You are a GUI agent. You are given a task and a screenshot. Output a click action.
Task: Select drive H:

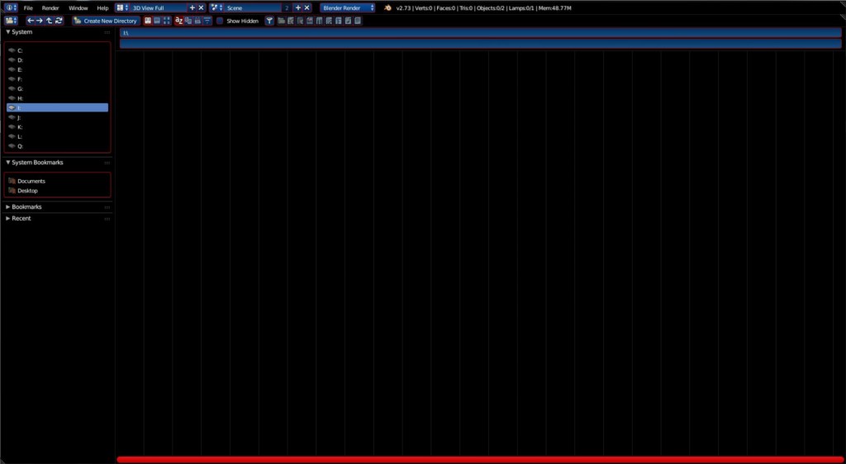click(x=57, y=98)
